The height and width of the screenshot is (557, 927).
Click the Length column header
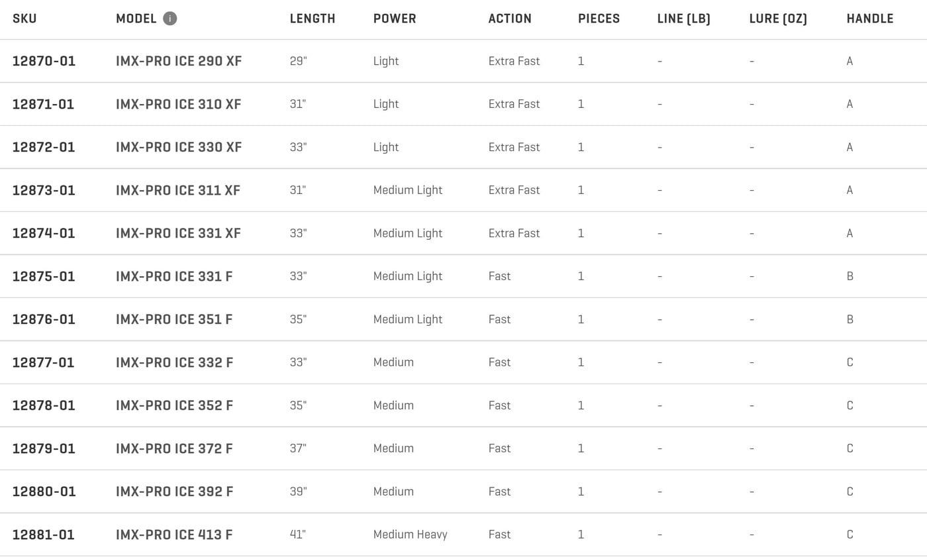click(313, 19)
